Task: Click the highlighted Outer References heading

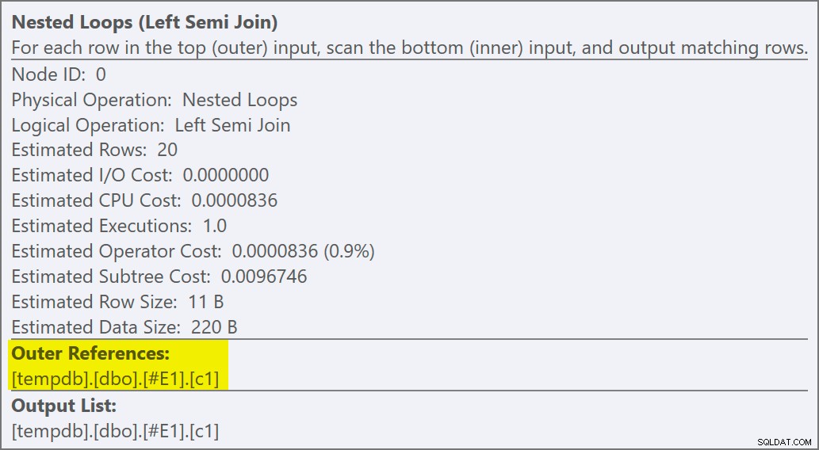Action: click(x=90, y=353)
